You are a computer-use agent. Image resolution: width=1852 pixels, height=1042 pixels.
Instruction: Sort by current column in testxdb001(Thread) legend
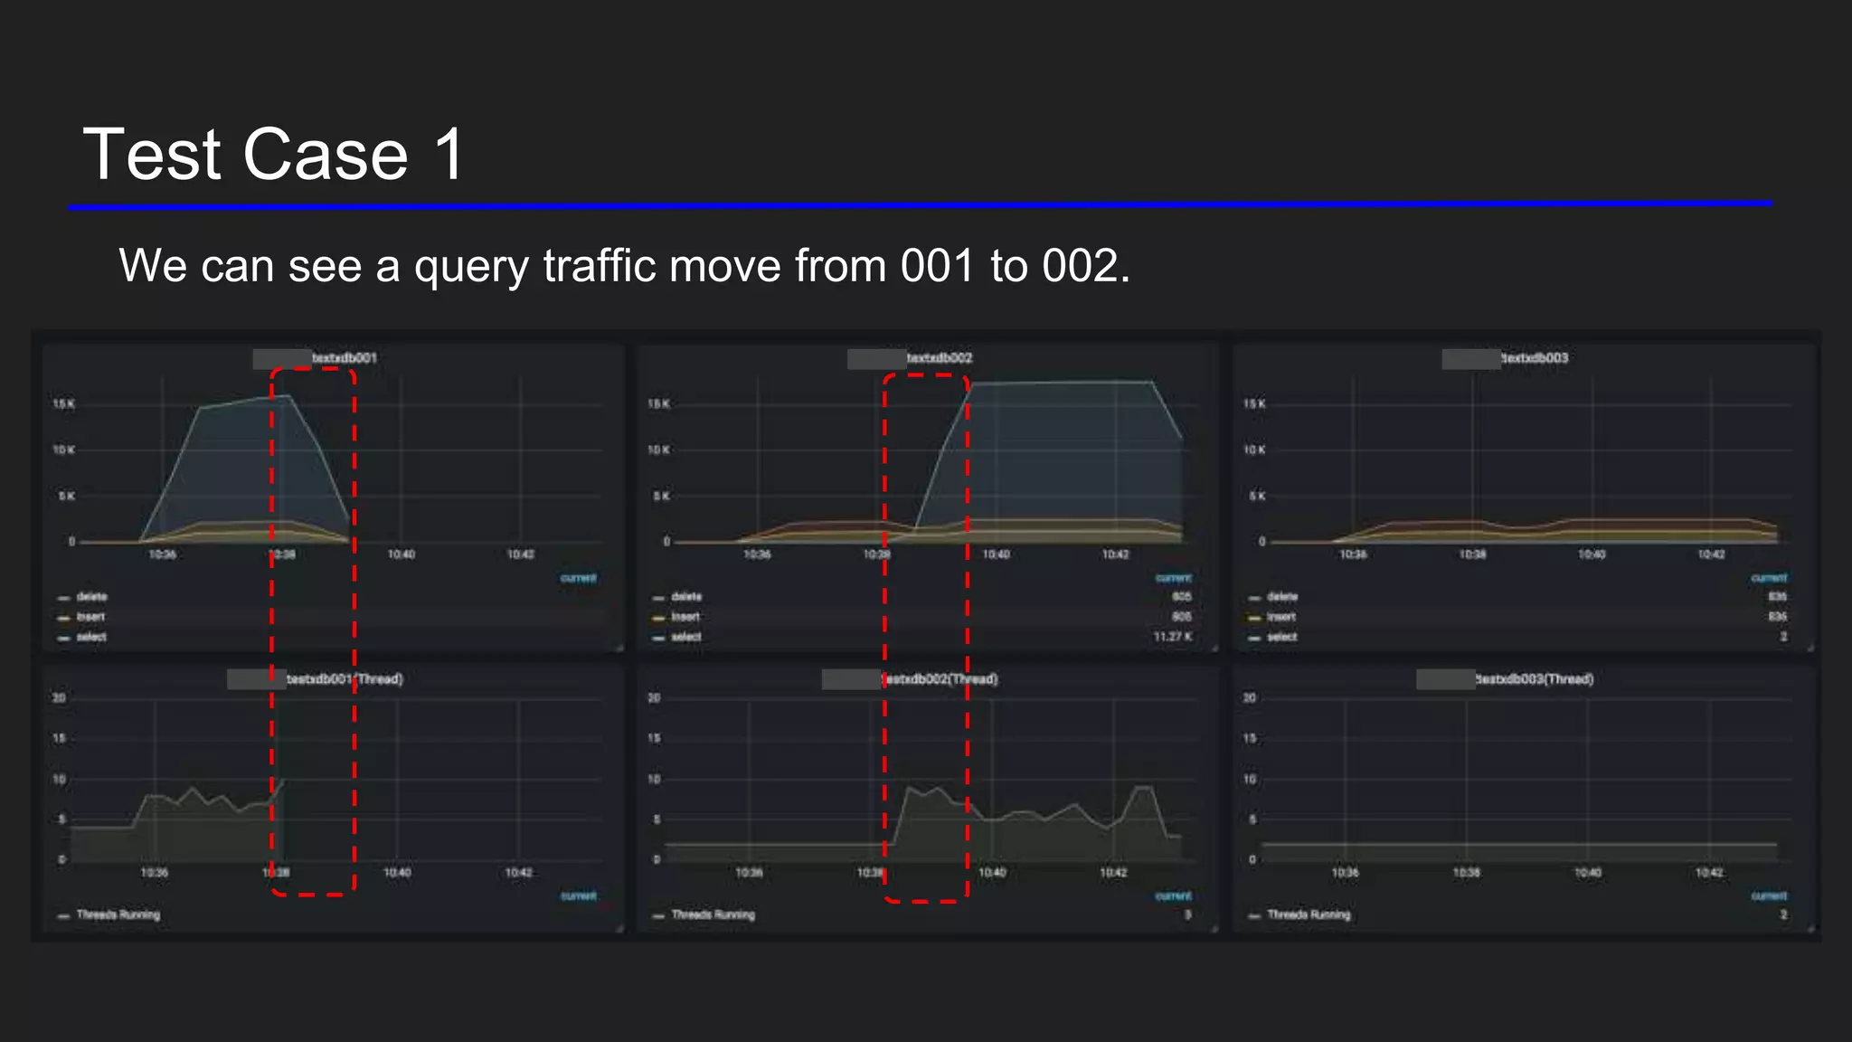point(579,896)
